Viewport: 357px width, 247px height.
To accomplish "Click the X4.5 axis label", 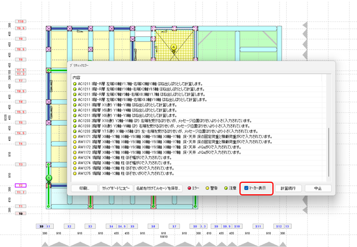I will pyautogui.click(x=122, y=226).
